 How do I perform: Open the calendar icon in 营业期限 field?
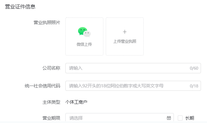(x=169, y=118)
